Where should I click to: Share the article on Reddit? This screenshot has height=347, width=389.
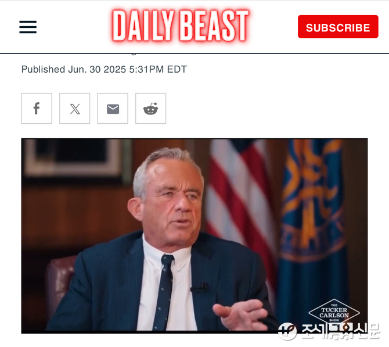click(150, 108)
